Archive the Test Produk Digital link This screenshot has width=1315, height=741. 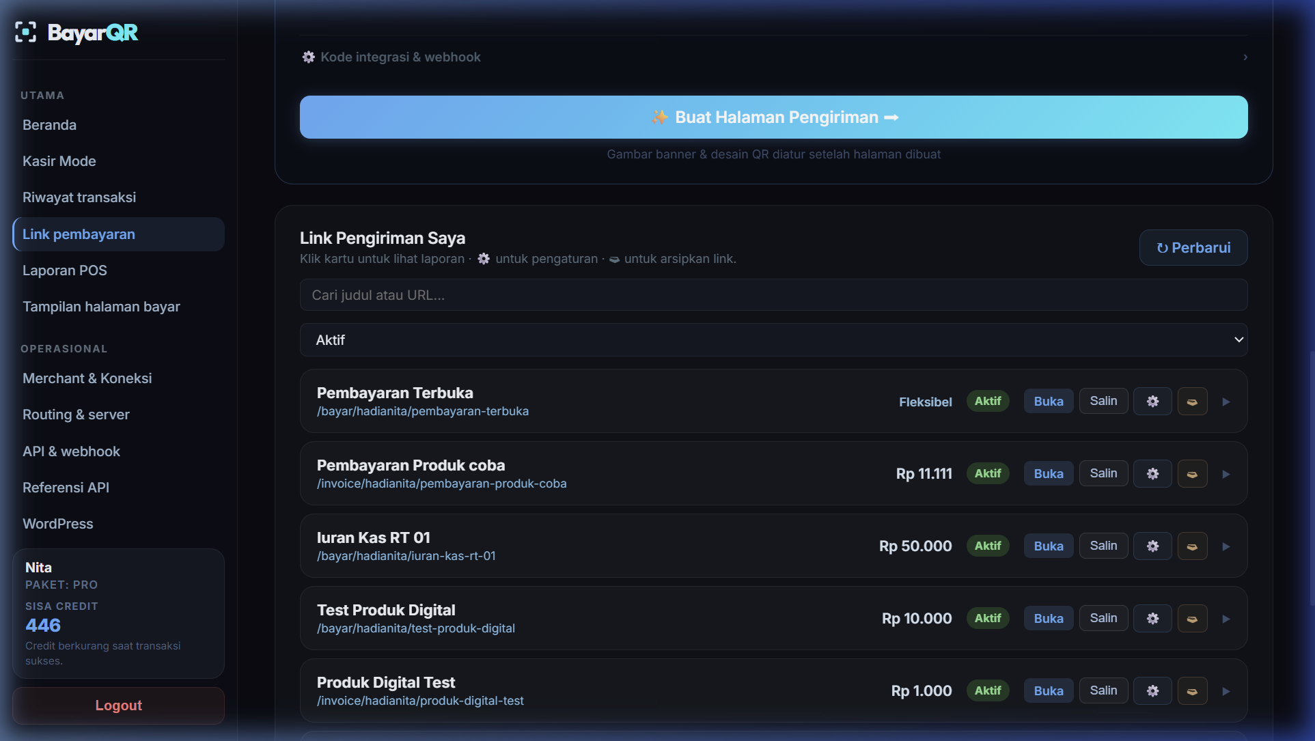pos(1192,619)
